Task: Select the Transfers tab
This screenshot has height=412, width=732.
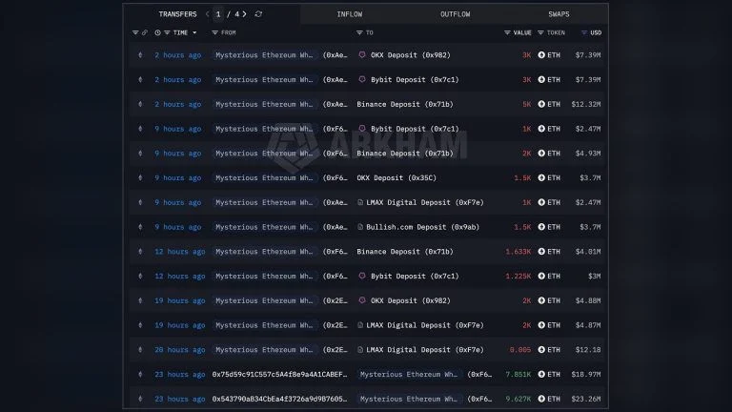Action: click(177, 14)
